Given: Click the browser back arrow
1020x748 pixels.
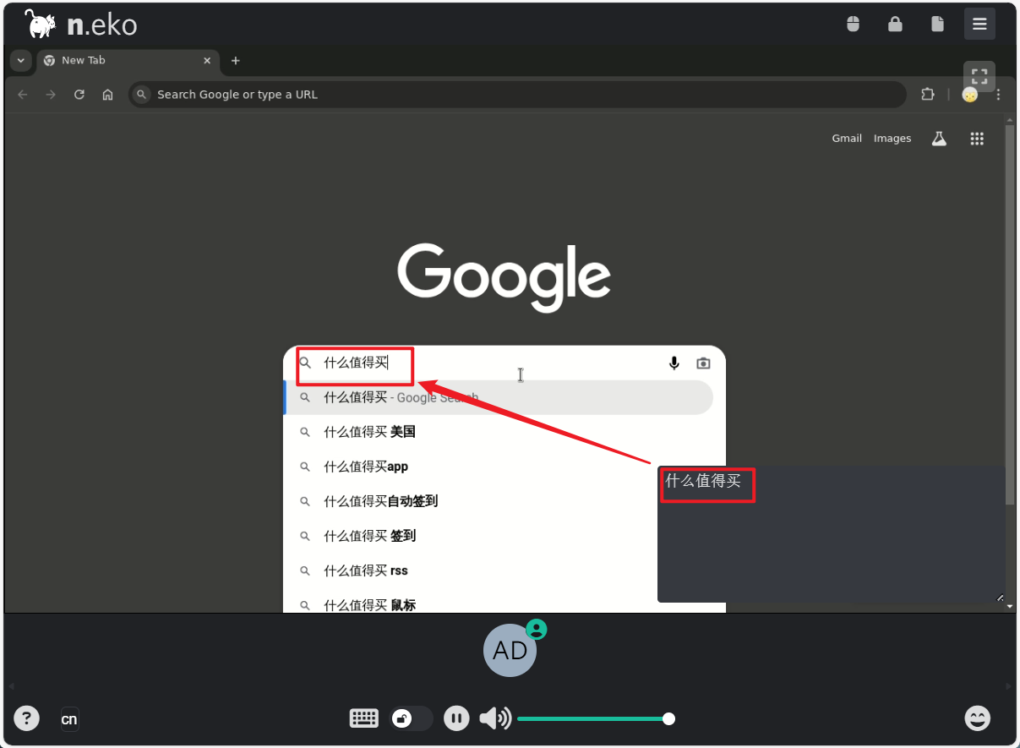Looking at the screenshot, I should [23, 95].
